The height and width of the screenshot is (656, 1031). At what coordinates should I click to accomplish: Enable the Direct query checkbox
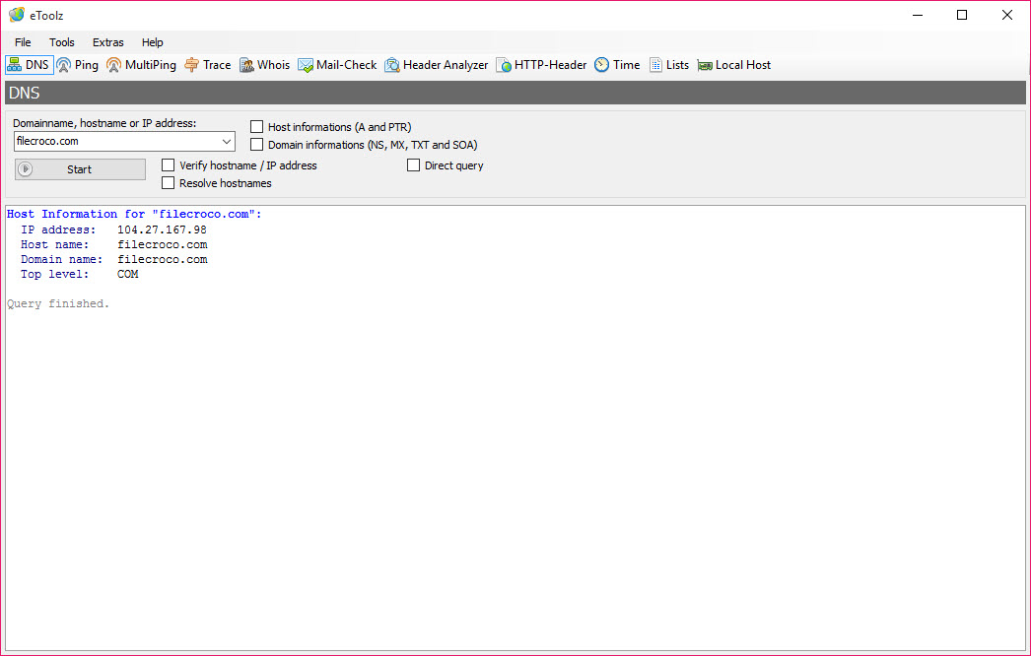[x=414, y=165]
